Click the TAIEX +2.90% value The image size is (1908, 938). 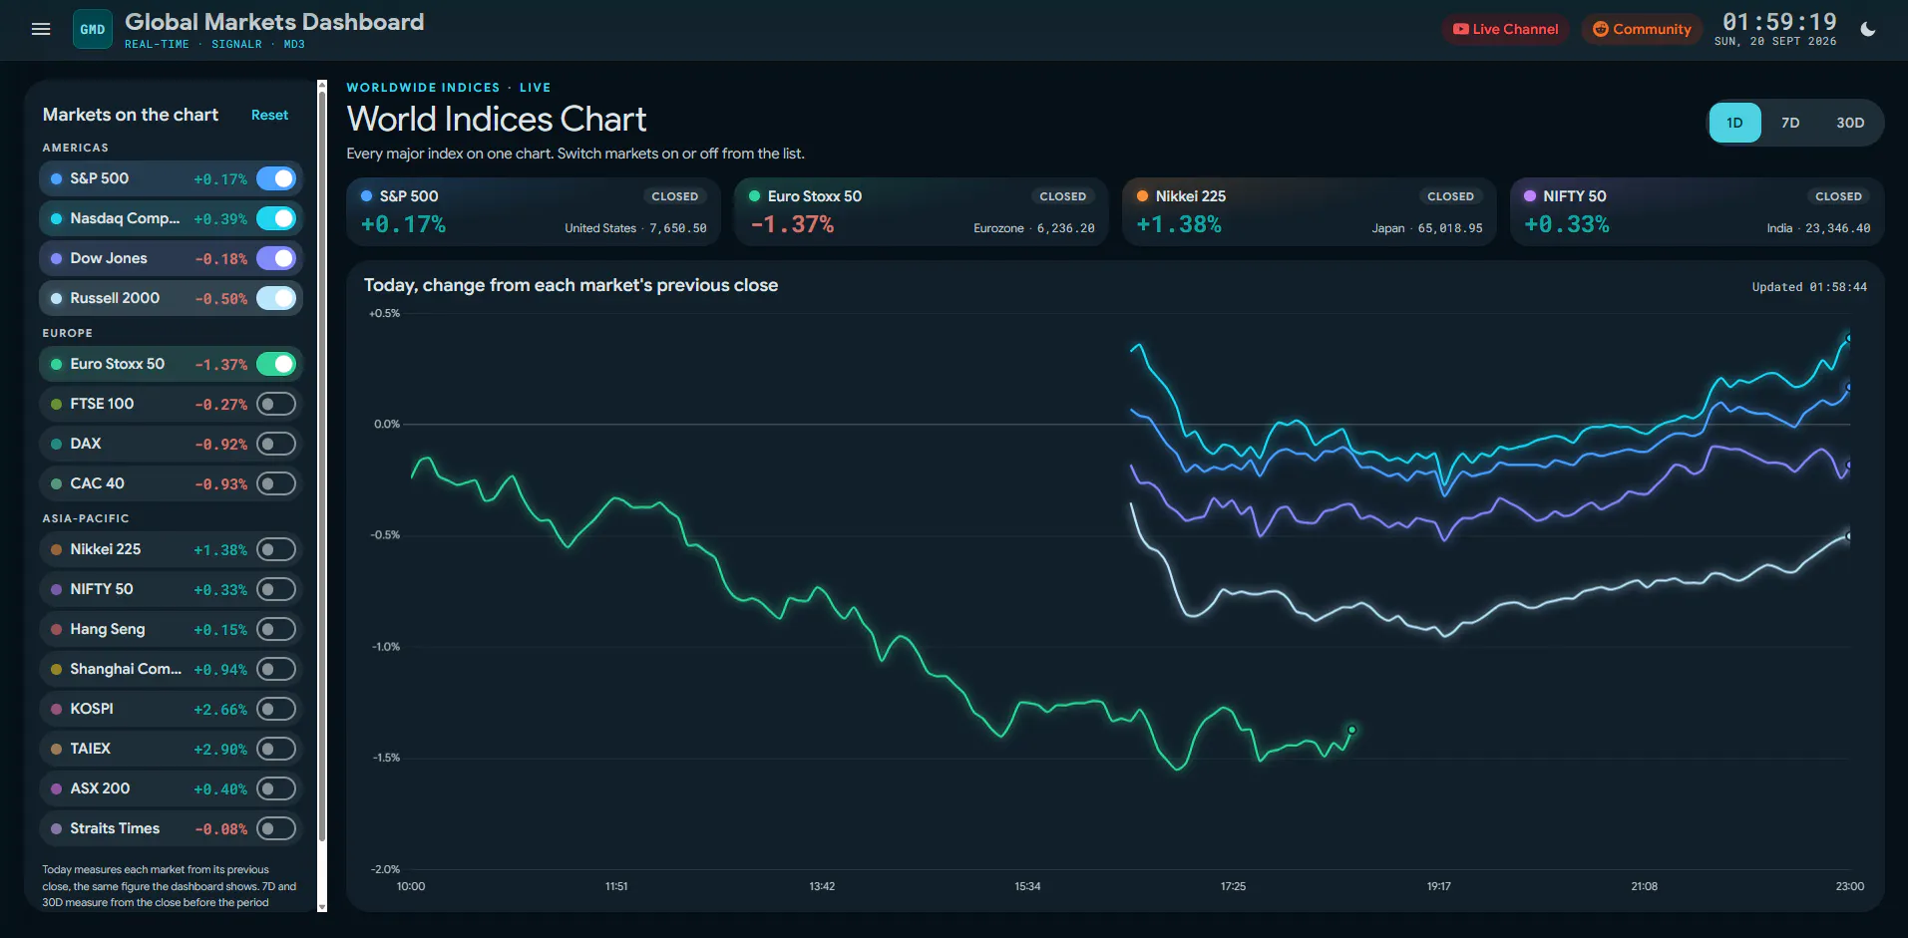pos(220,750)
